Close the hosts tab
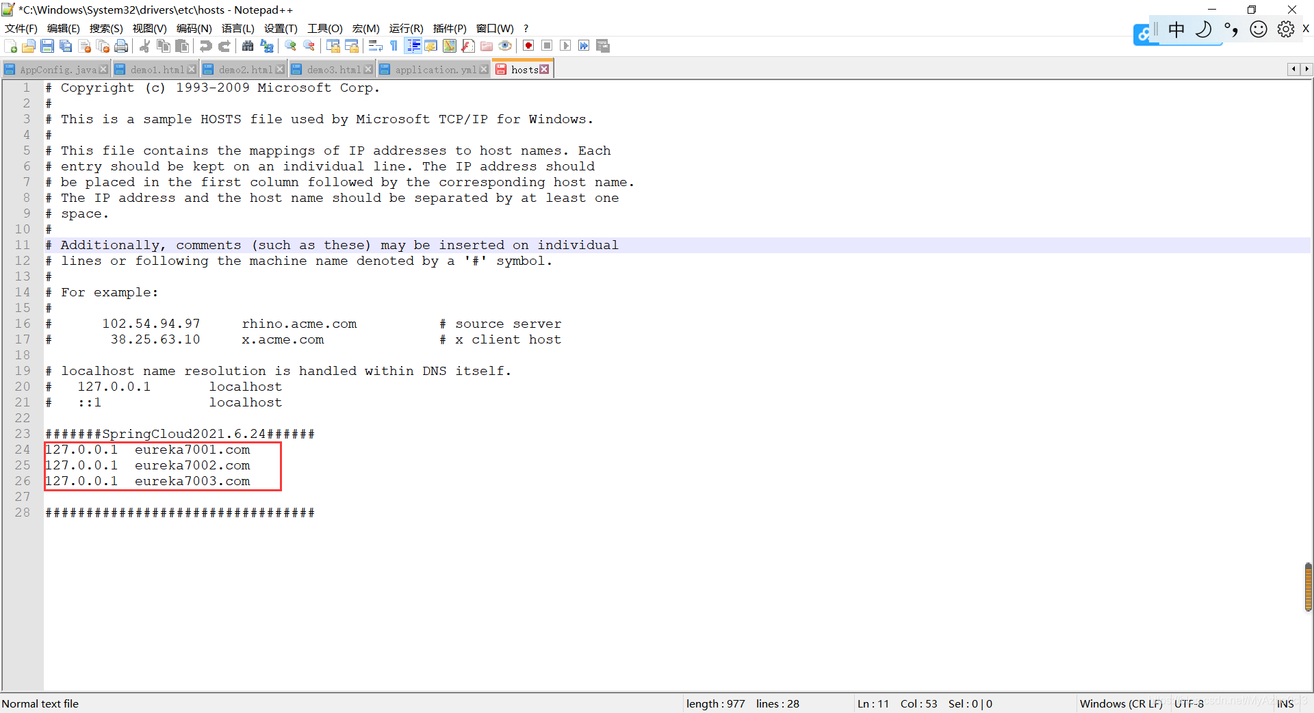Viewport: 1314px width, 713px height. coord(544,69)
